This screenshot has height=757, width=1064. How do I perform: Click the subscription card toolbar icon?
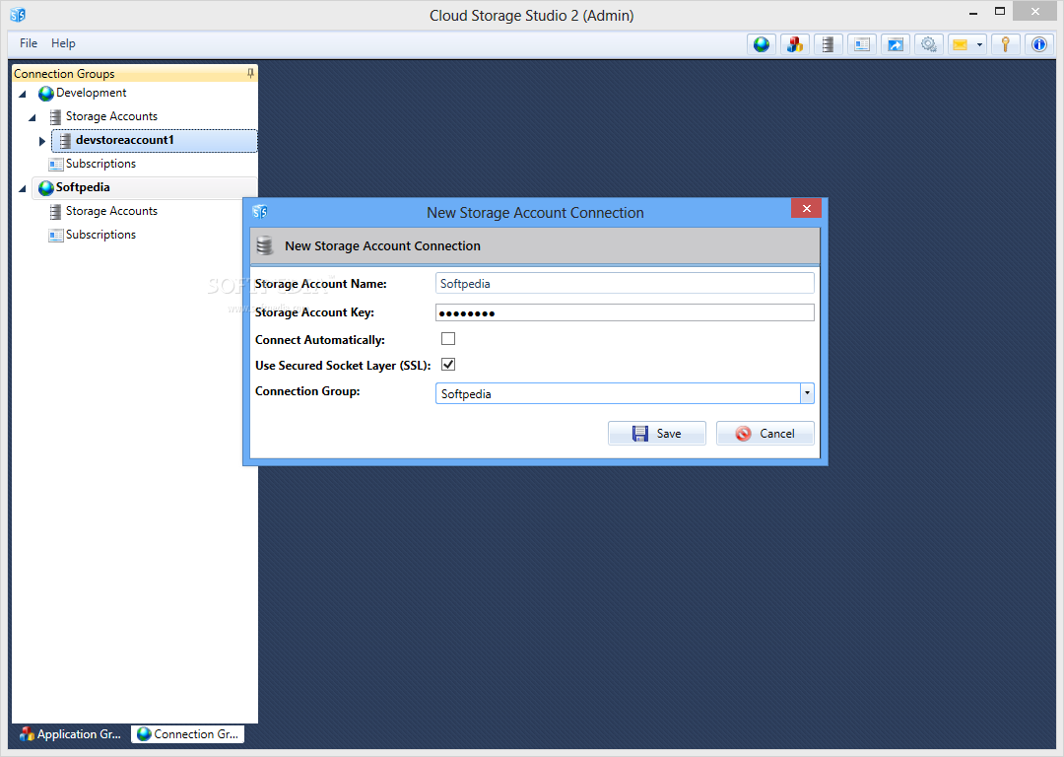[x=862, y=44]
